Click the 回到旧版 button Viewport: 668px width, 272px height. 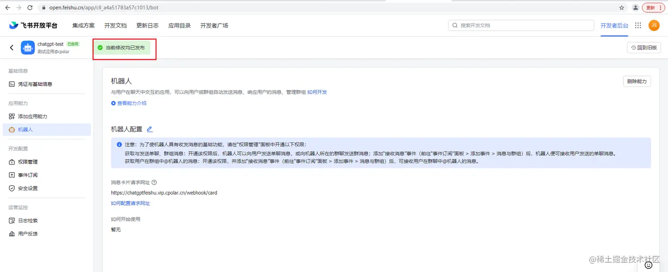tap(644, 47)
